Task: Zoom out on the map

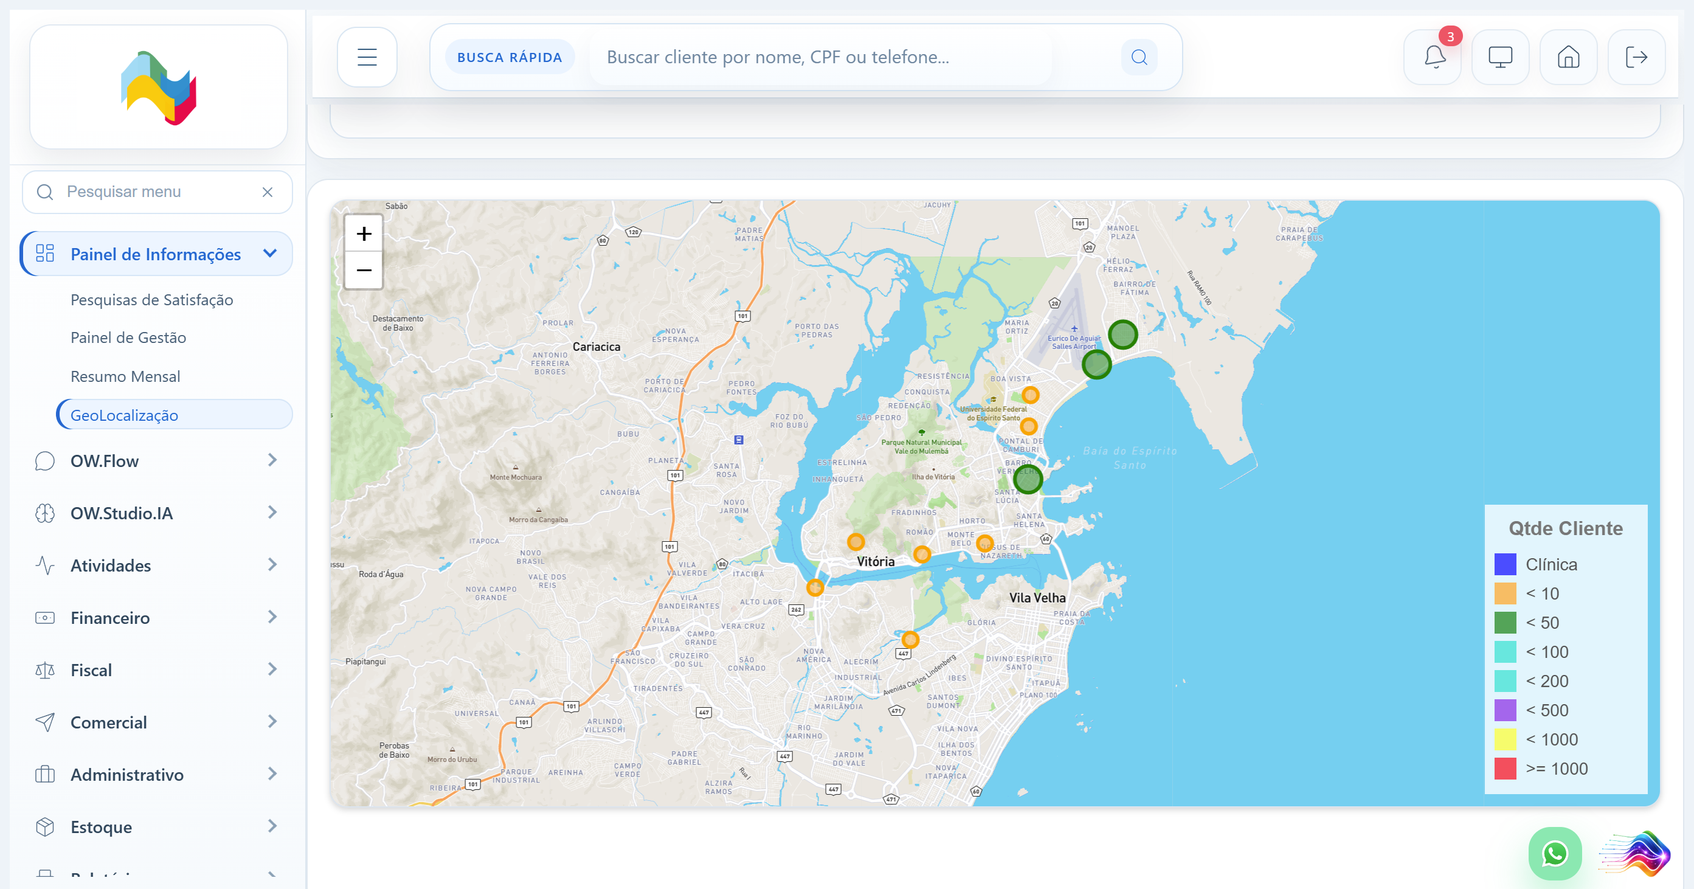Action: point(364,270)
